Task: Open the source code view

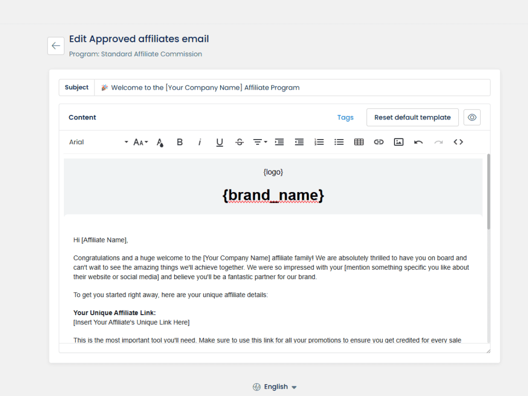Action: pyautogui.click(x=458, y=142)
